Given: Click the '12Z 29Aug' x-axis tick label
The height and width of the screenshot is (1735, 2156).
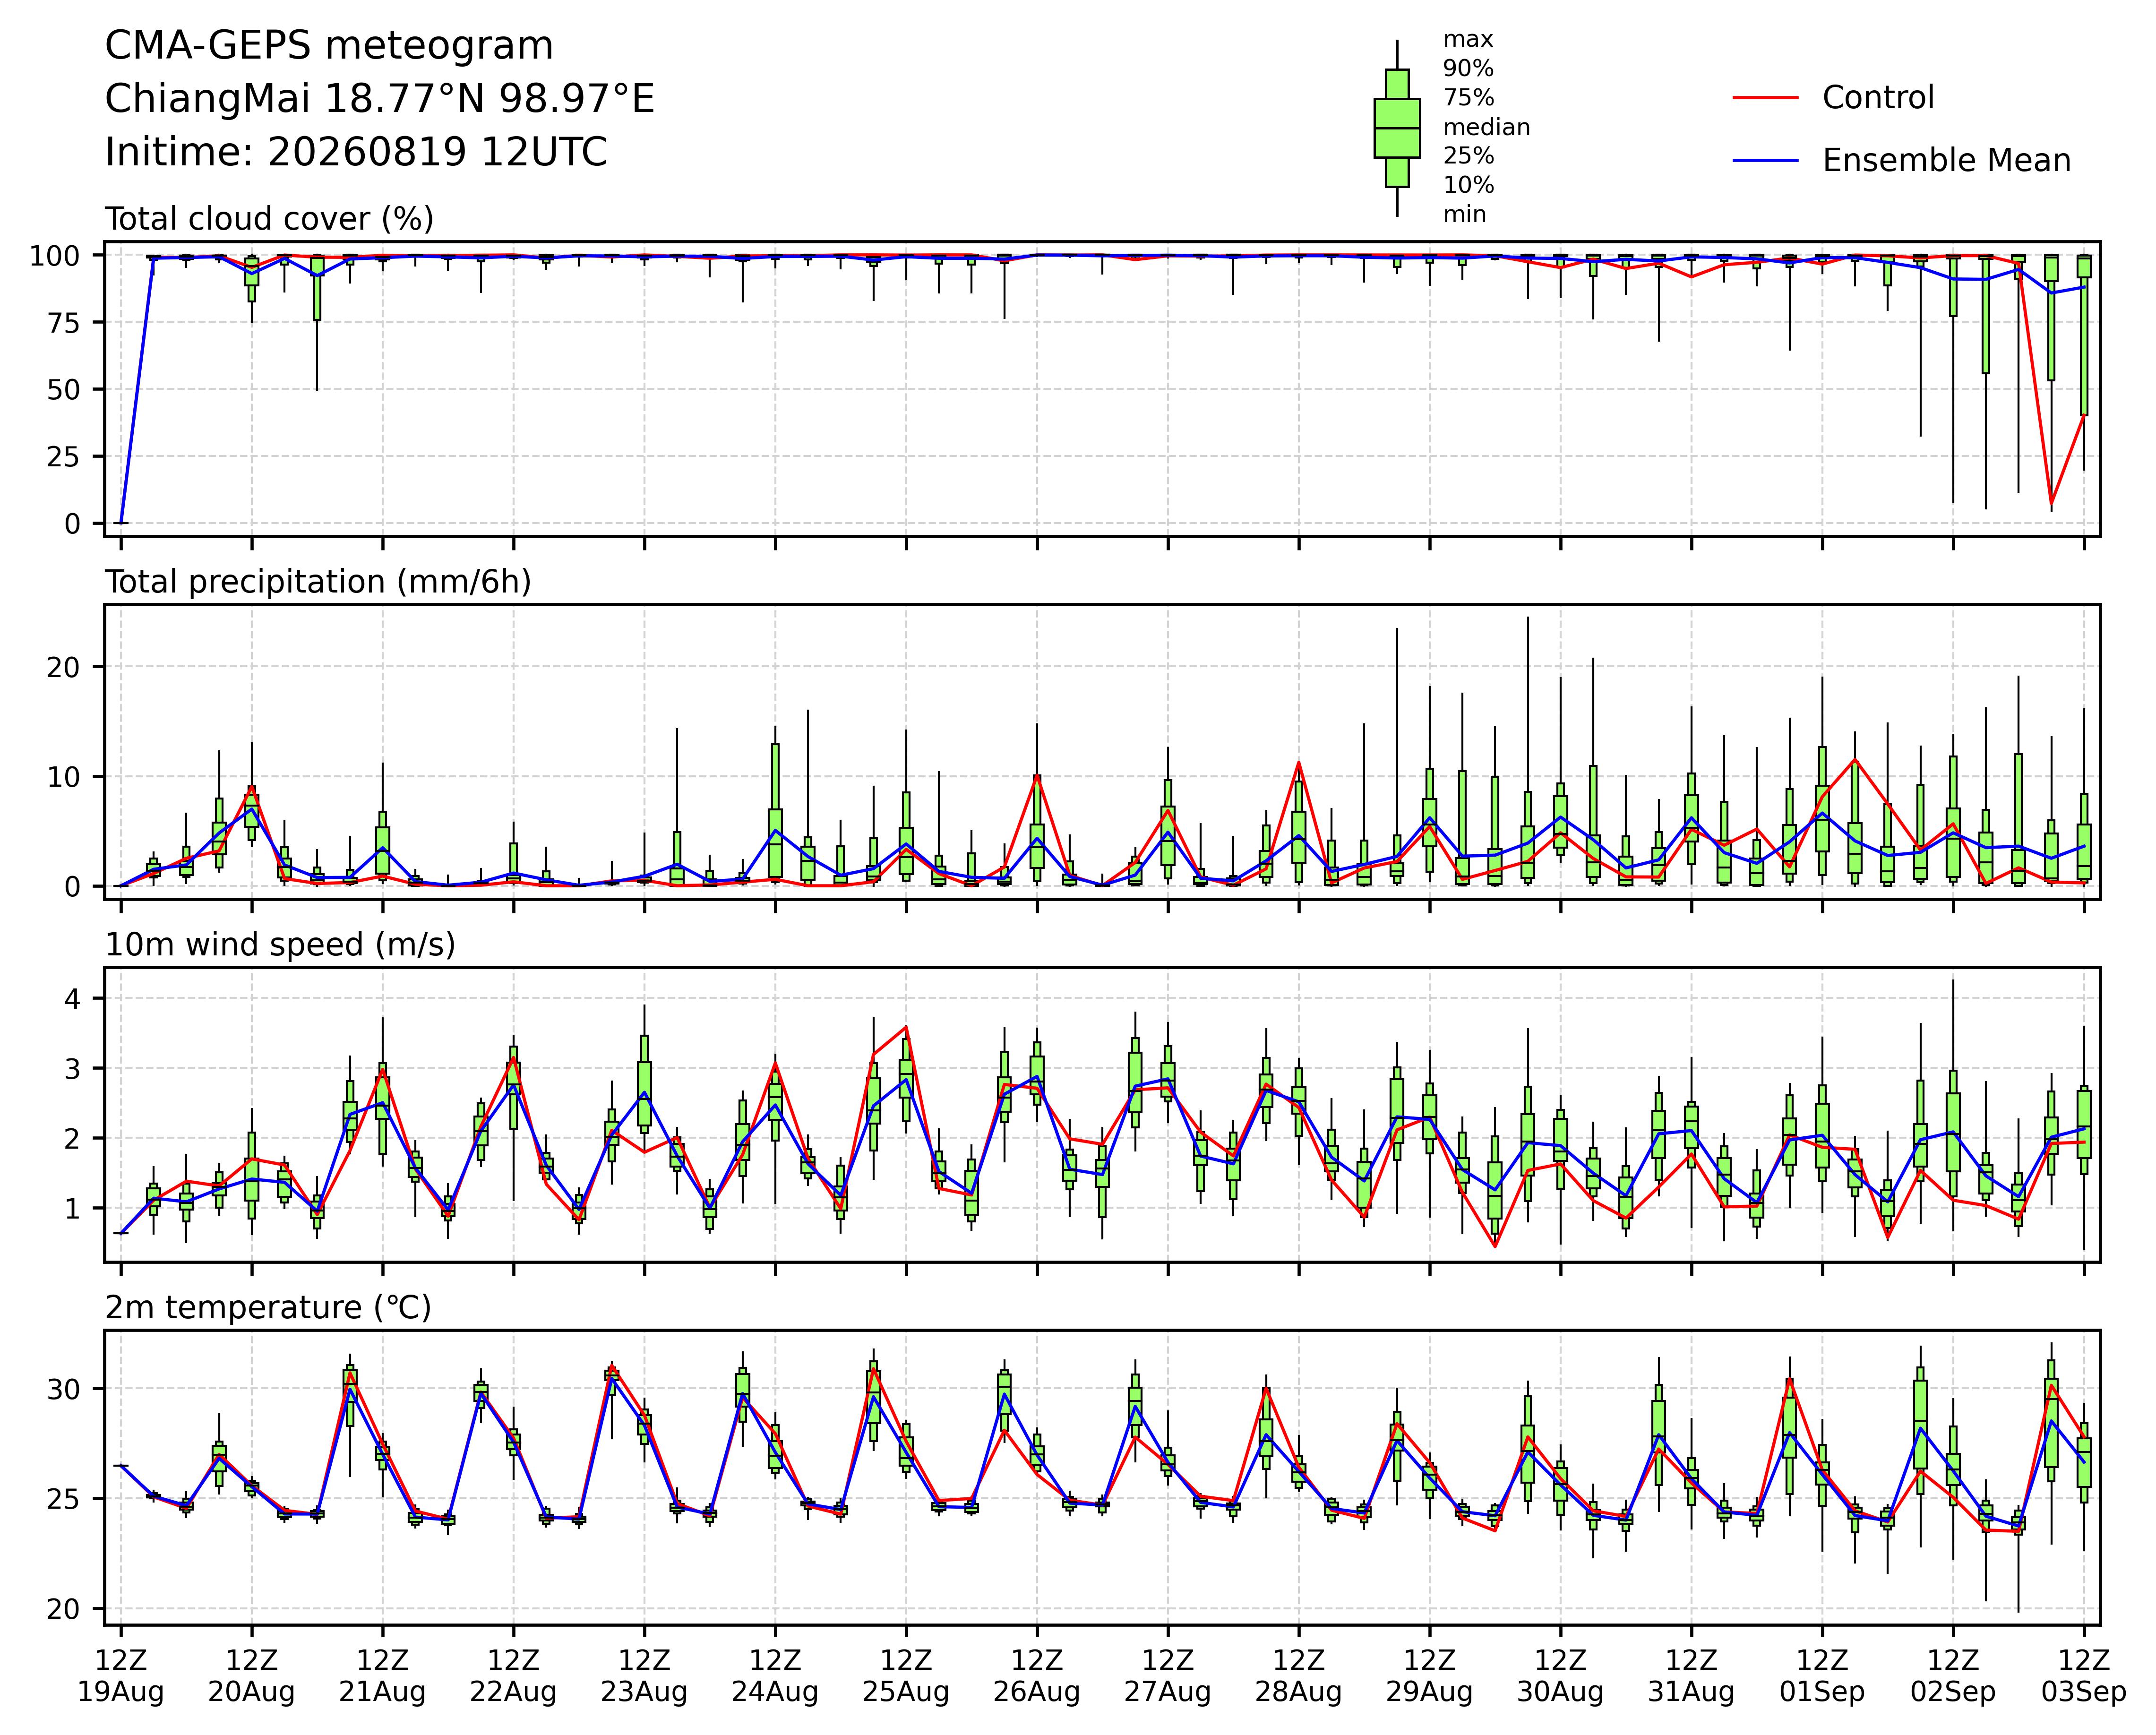Looking at the screenshot, I should coord(1429,1677).
